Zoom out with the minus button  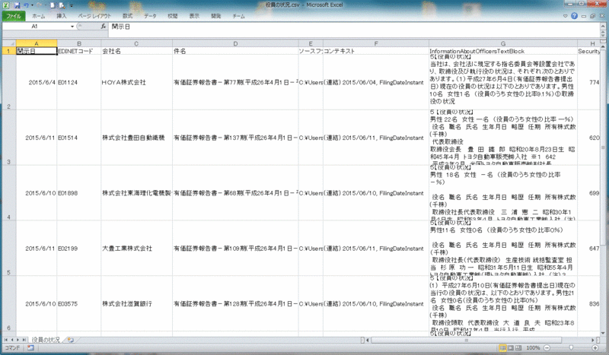(547, 348)
